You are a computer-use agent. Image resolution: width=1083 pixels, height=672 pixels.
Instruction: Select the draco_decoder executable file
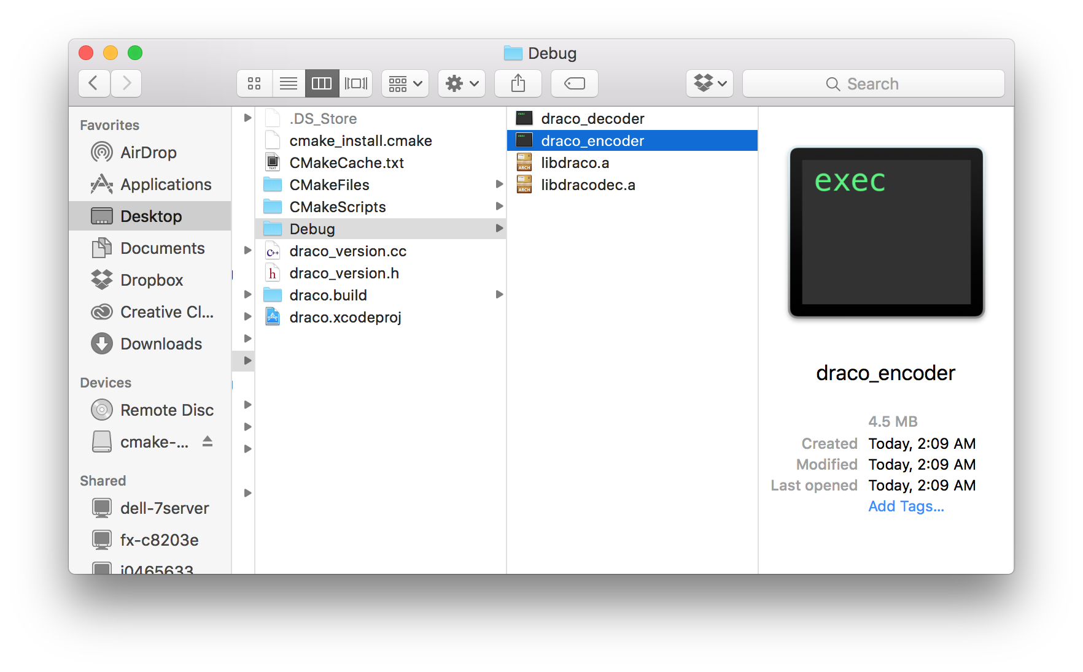point(592,119)
